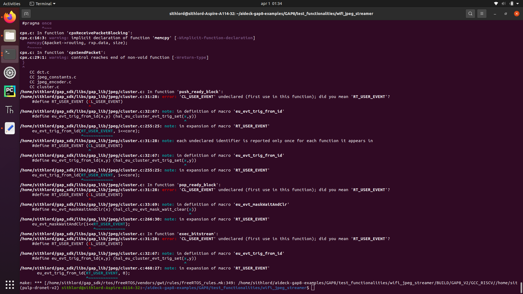This screenshot has height=294, width=523.
Task: Open the Files app in the dock
Action: pos(10,36)
